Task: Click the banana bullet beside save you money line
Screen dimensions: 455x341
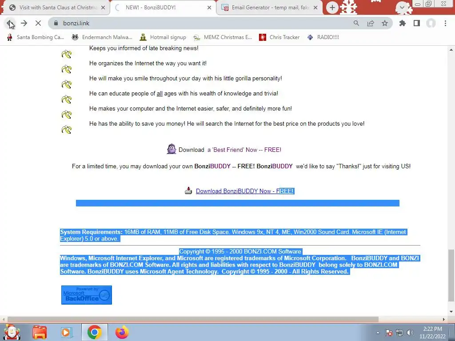Action: (67, 129)
